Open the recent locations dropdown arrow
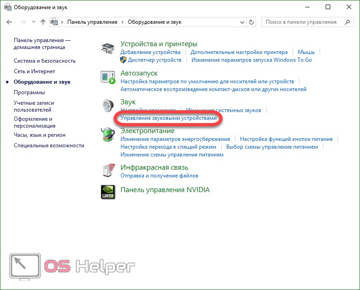360x290 pixels. coord(33,22)
